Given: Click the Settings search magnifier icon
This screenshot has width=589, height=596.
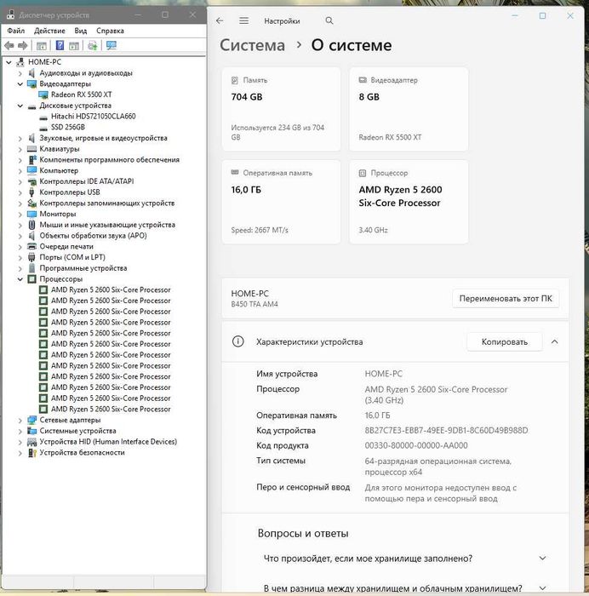Looking at the screenshot, I should [x=329, y=21].
